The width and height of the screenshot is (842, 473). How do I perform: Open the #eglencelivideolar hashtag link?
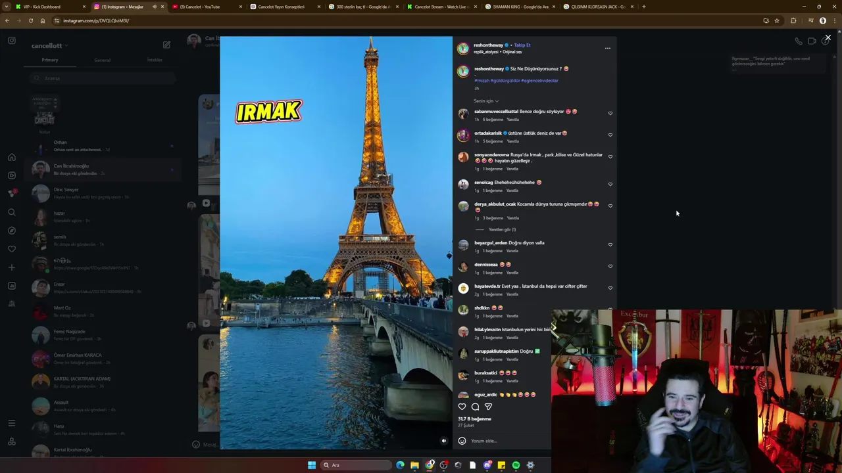pos(539,80)
